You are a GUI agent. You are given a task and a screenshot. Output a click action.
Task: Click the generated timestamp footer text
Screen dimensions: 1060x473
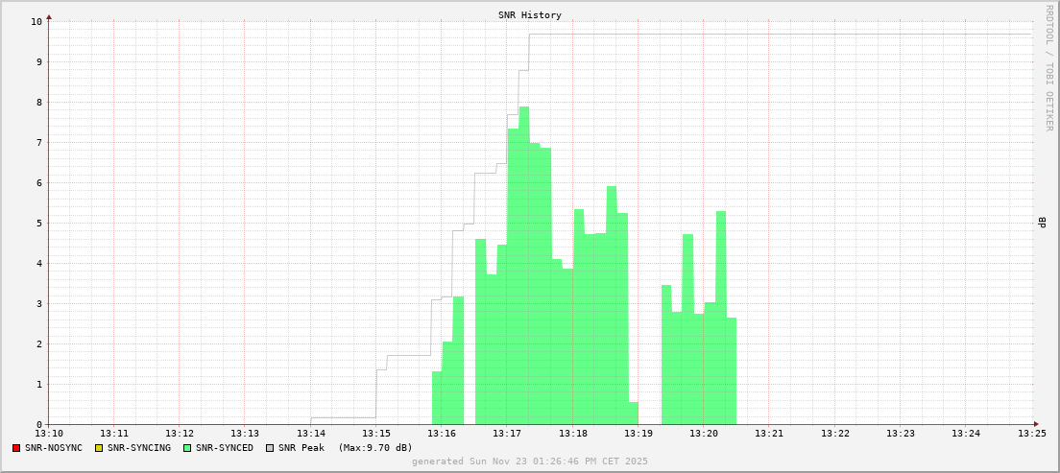tap(529, 461)
